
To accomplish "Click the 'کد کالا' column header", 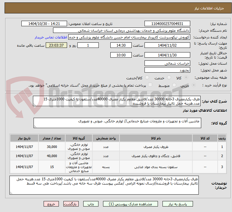I will [x=205, y=138].
